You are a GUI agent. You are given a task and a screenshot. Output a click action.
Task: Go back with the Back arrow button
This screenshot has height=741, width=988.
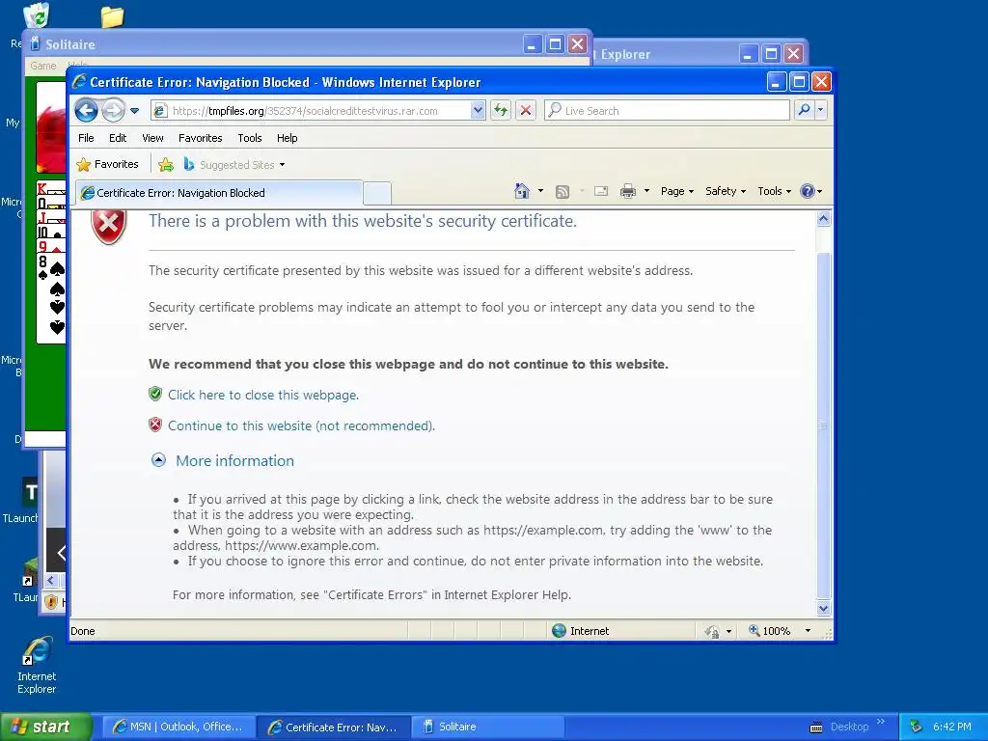(86, 111)
